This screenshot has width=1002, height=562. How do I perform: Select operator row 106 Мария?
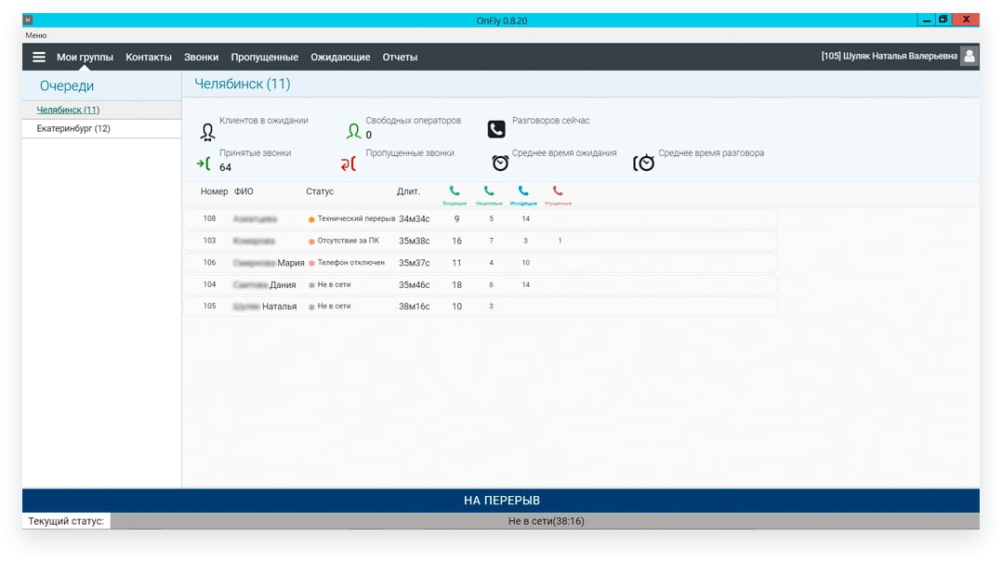481,263
